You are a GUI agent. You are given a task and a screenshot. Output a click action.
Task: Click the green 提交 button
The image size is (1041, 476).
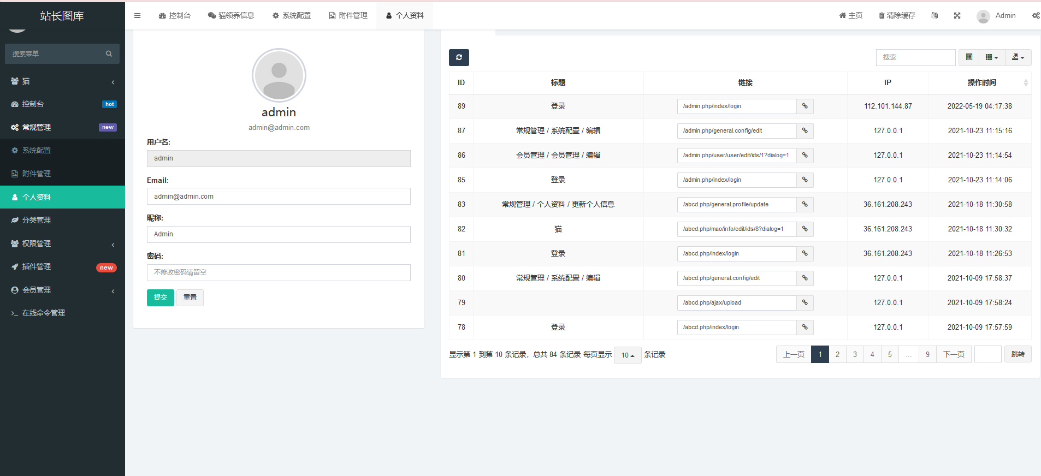[160, 297]
